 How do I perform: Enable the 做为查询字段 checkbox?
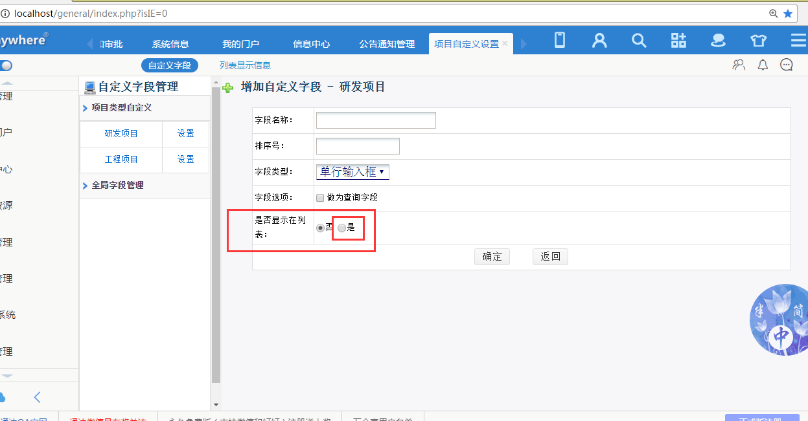point(320,198)
